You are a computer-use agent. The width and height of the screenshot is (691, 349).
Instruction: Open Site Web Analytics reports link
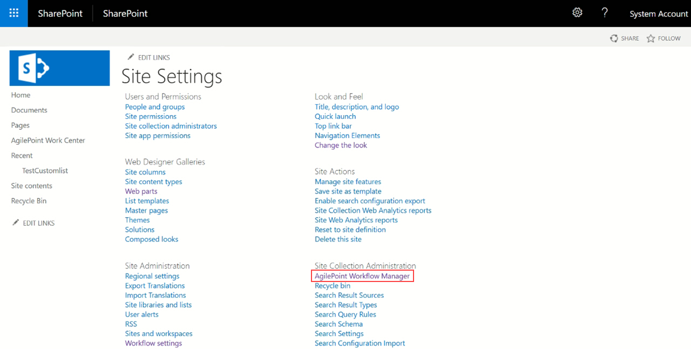coord(356,220)
